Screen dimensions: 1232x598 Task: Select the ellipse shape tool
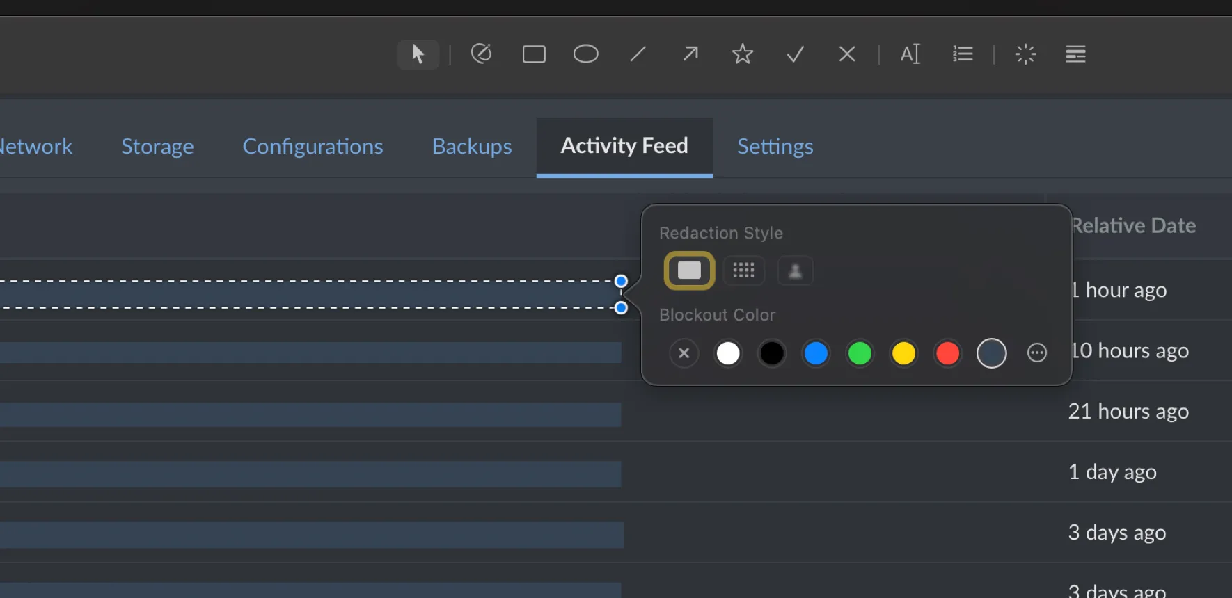pyautogui.click(x=586, y=54)
